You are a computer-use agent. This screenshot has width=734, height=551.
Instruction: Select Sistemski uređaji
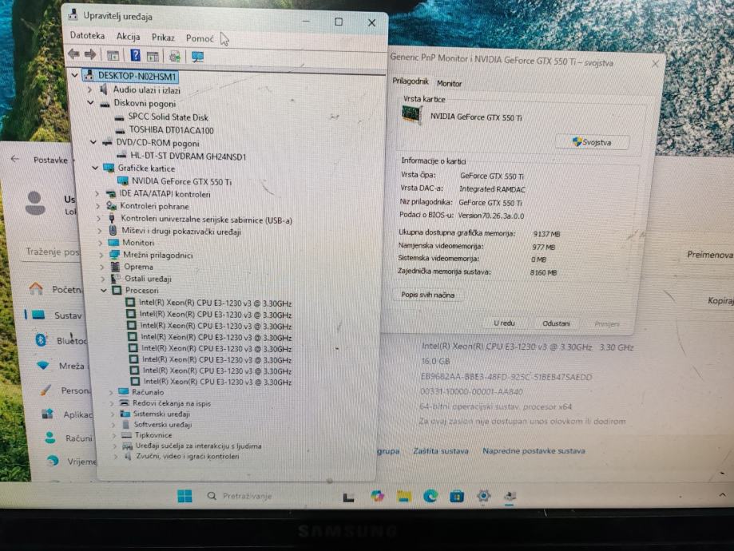coord(161,414)
